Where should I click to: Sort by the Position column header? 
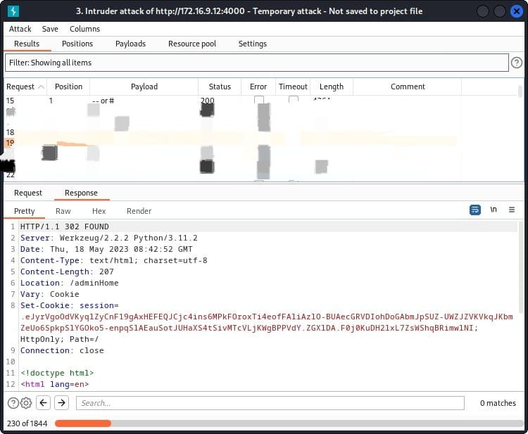pos(68,87)
